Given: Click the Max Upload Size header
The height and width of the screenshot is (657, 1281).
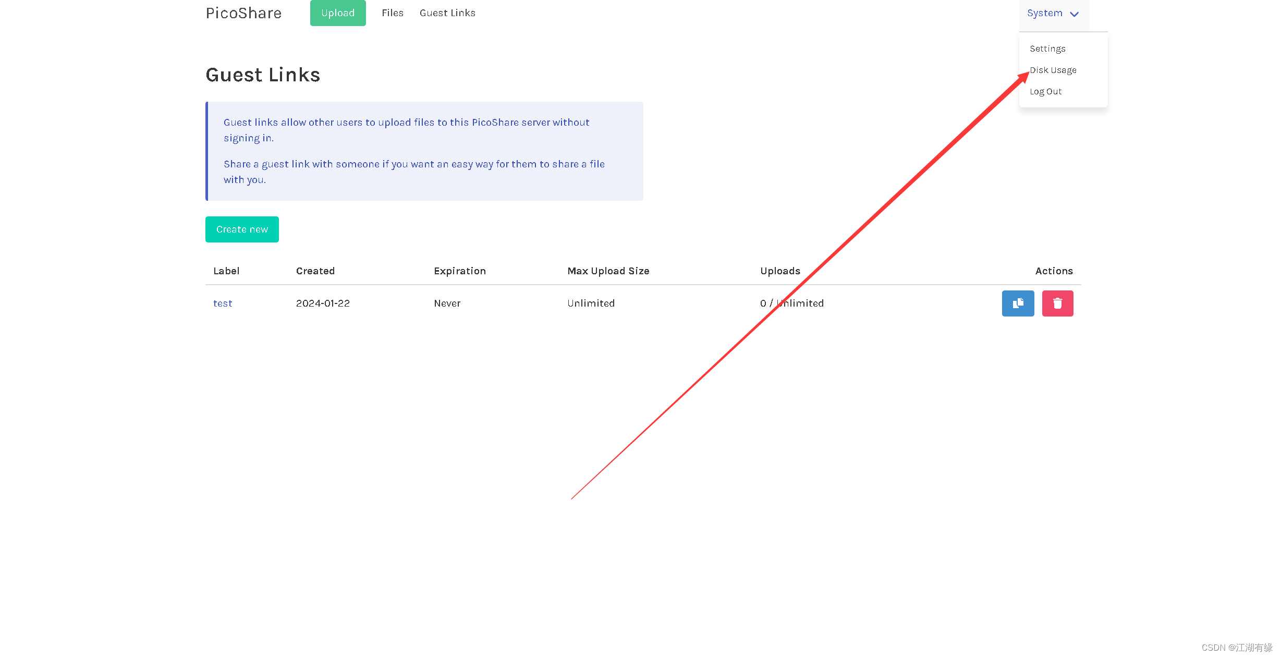Looking at the screenshot, I should coord(608,271).
